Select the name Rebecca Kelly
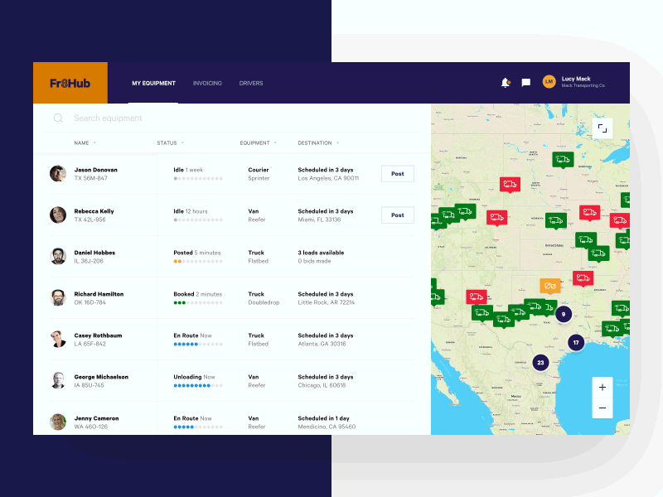 pos(94,211)
